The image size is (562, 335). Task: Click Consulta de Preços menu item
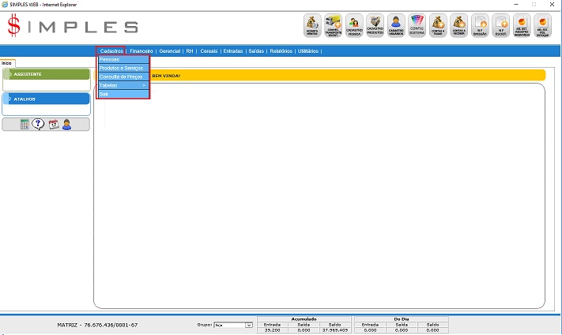(x=123, y=76)
